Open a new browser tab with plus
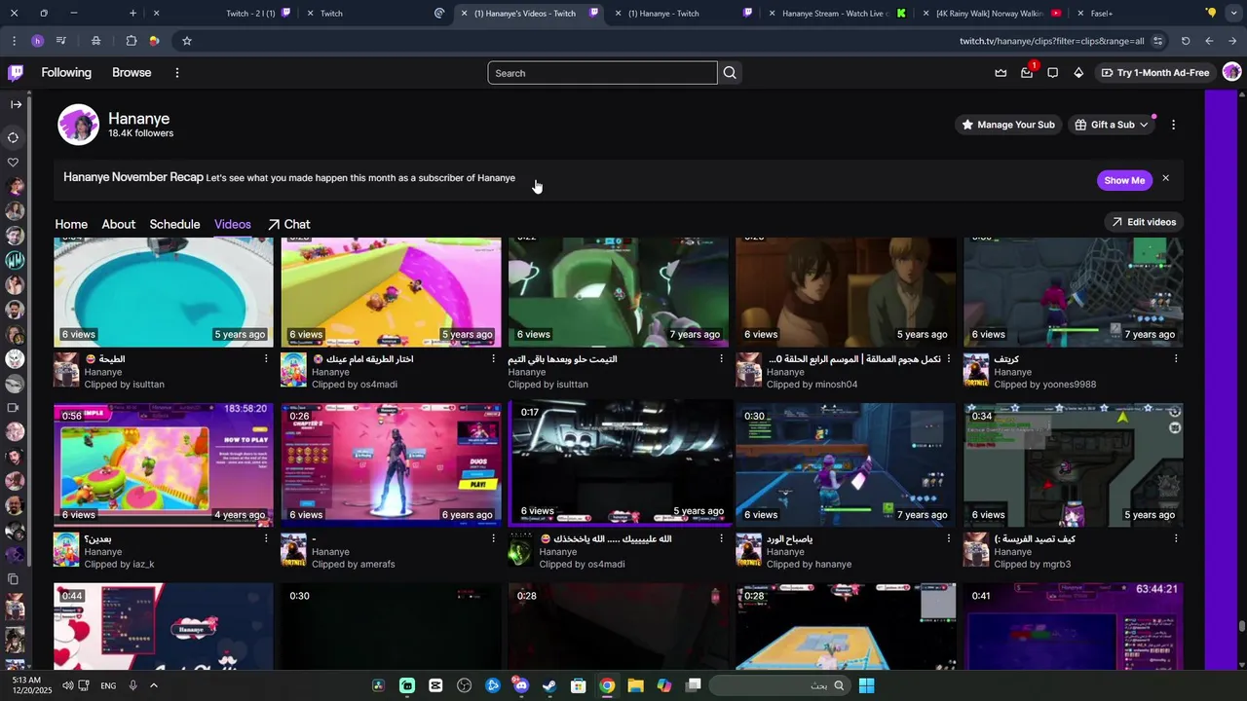1247x701 pixels. coord(133,14)
